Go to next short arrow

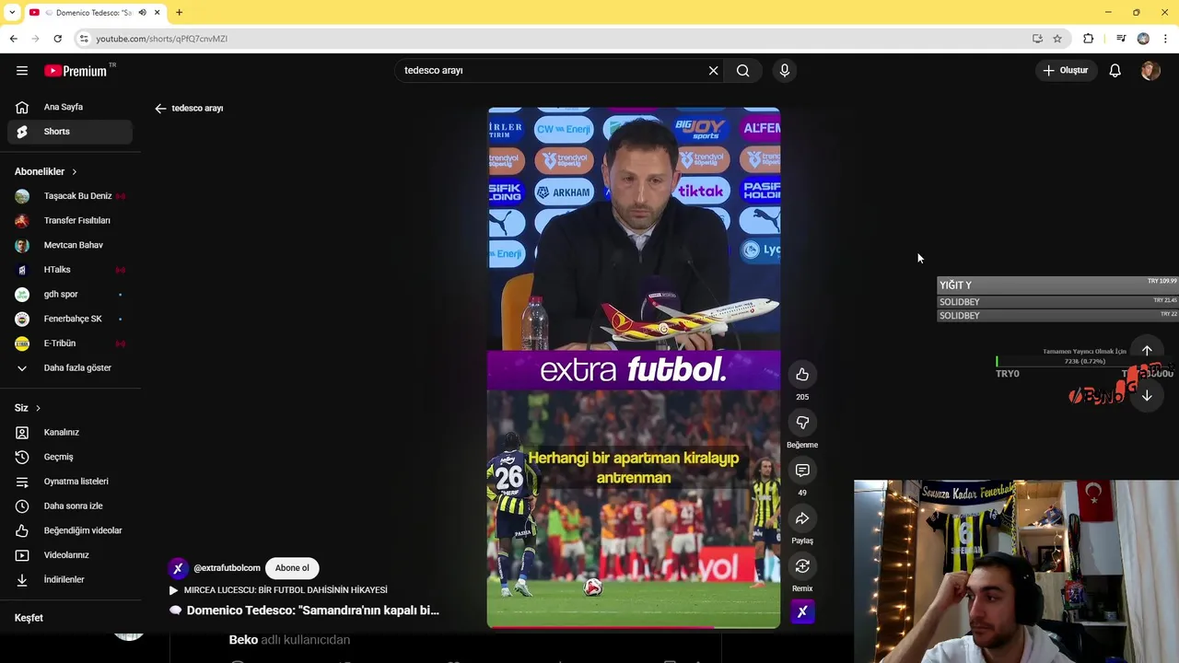[1147, 396]
